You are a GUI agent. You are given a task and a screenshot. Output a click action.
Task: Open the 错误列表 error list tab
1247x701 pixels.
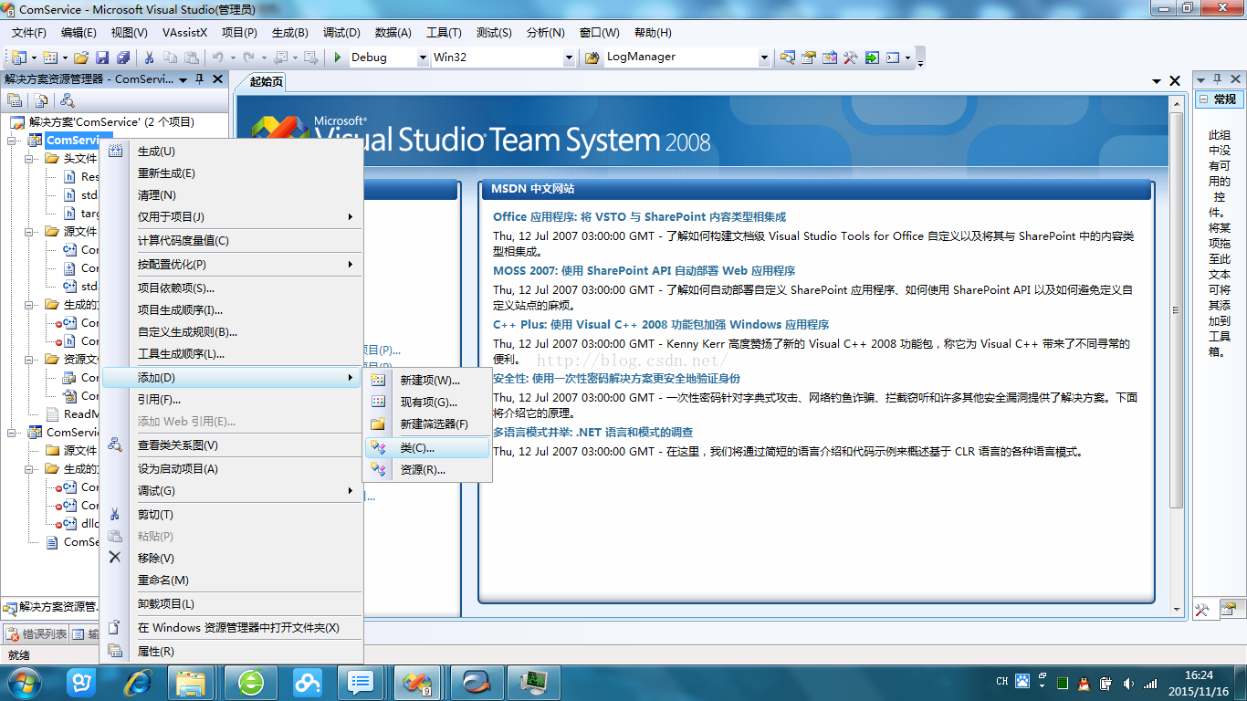click(x=37, y=634)
